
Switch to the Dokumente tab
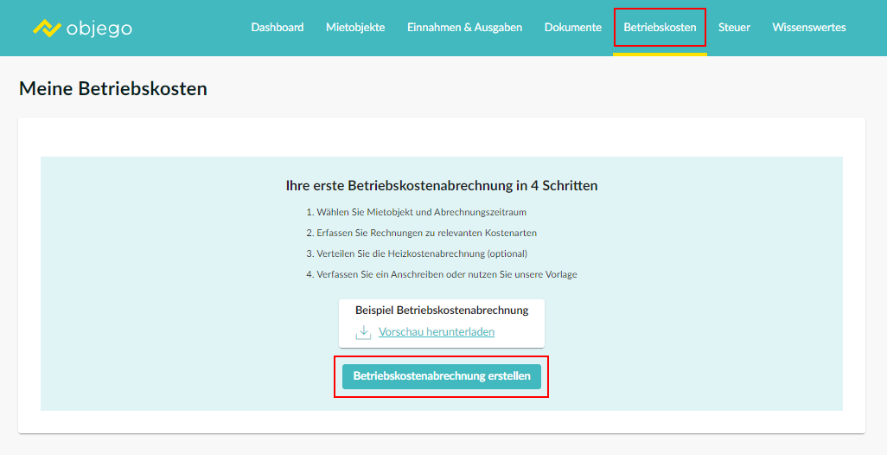[572, 28]
